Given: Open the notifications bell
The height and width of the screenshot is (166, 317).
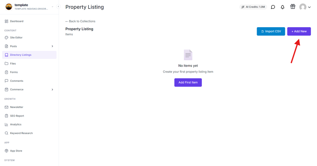Looking at the screenshot, I should pyautogui.click(x=283, y=7).
